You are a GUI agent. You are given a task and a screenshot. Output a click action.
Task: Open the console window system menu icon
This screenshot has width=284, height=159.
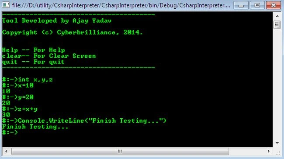6,5
